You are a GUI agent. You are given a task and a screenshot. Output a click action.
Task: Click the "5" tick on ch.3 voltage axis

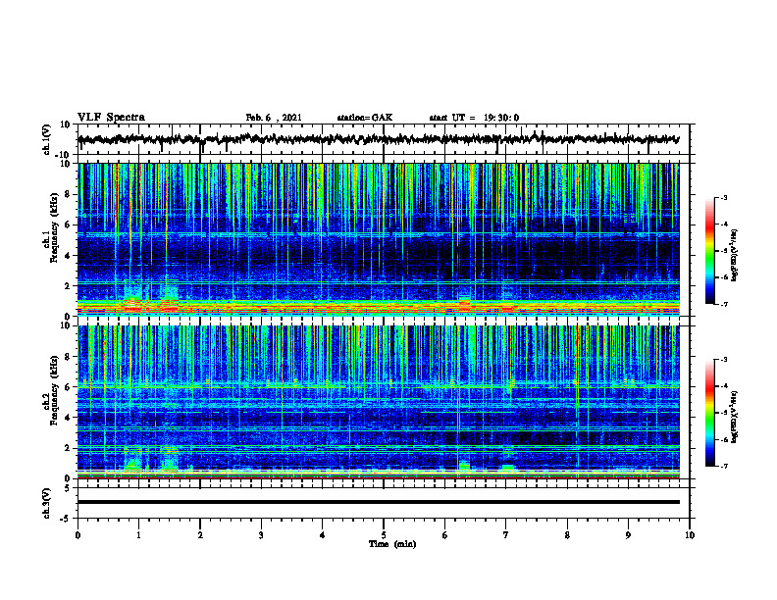click(x=68, y=488)
